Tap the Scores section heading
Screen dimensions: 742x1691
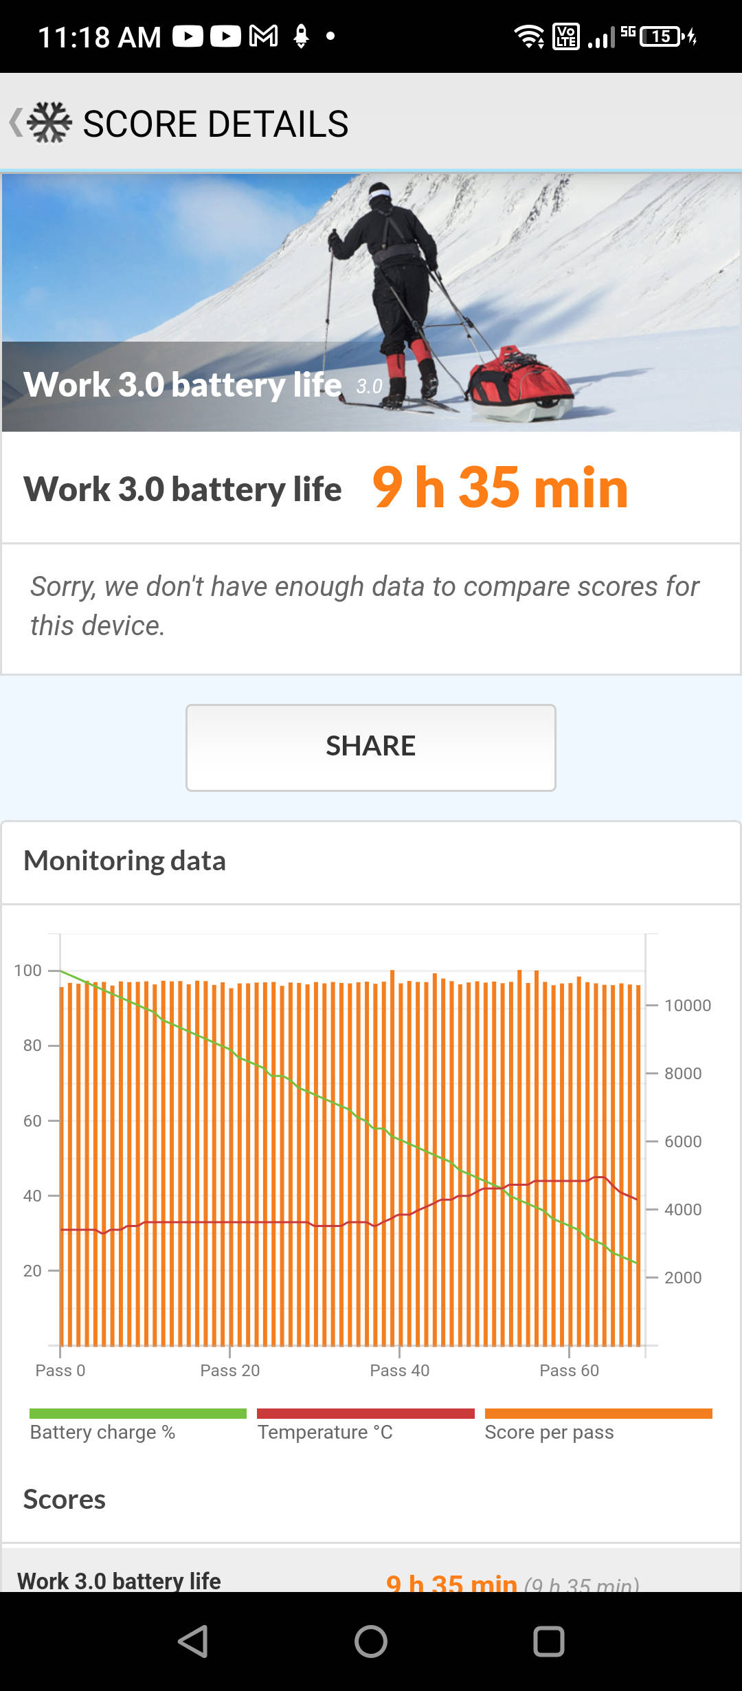point(65,1499)
